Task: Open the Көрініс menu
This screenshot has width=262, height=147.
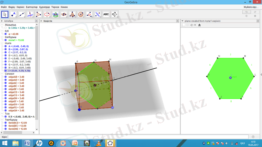Action: pyautogui.click(x=20, y=7)
